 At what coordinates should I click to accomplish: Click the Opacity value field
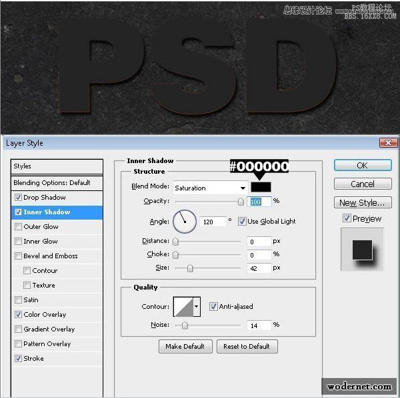tap(259, 202)
